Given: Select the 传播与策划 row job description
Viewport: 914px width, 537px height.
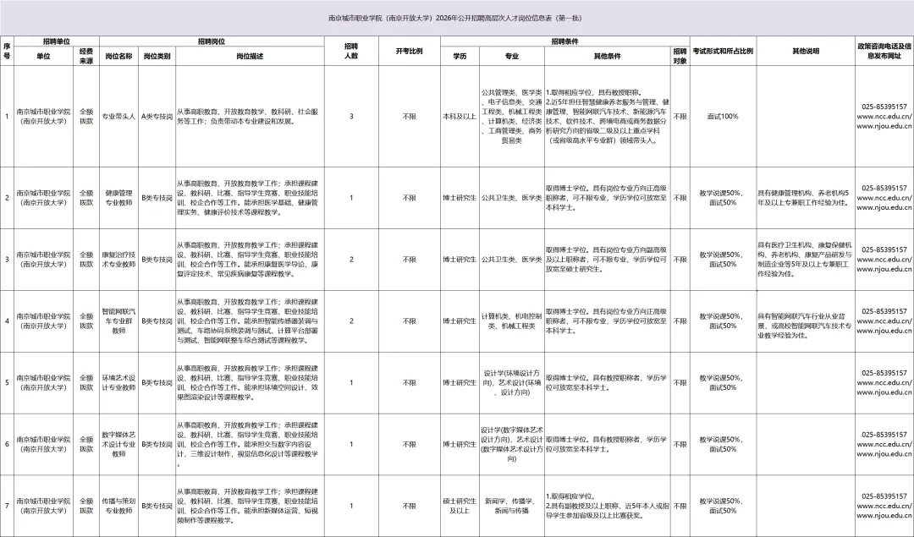Looking at the screenshot, I should [x=250, y=506].
